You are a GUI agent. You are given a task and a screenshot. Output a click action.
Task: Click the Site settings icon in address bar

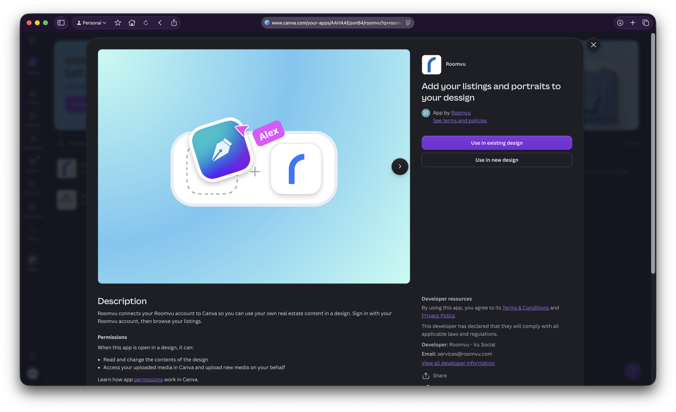point(267,23)
